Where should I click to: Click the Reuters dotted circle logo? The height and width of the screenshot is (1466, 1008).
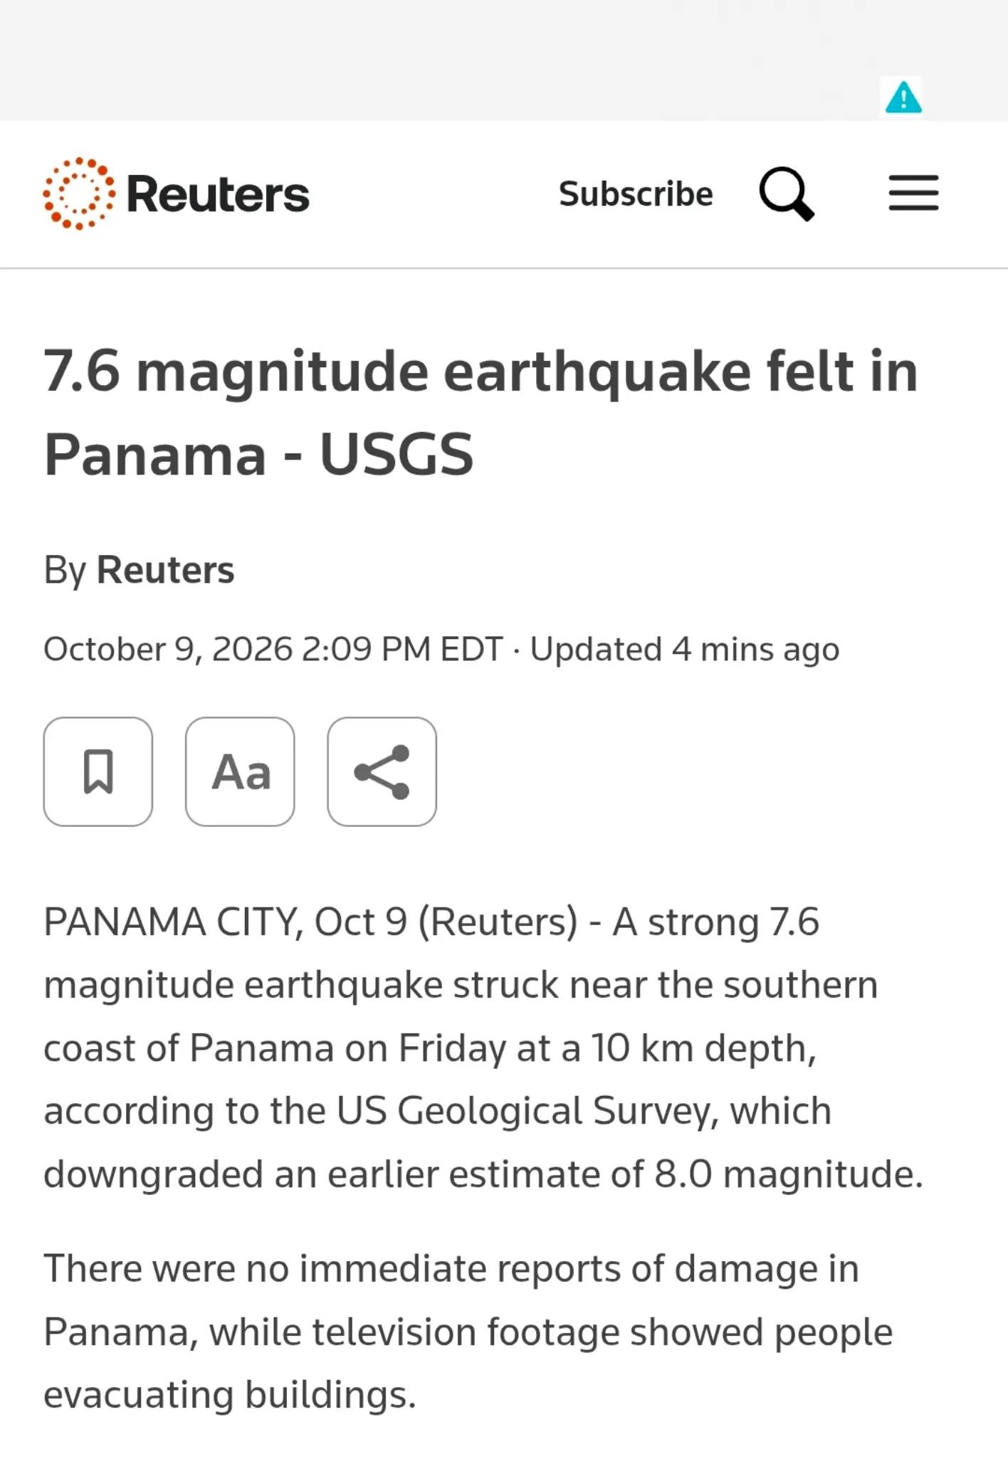click(x=78, y=194)
